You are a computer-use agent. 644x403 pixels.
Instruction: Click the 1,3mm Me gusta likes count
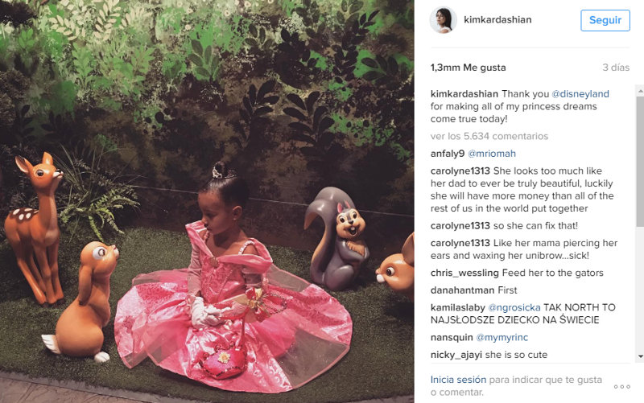click(469, 68)
